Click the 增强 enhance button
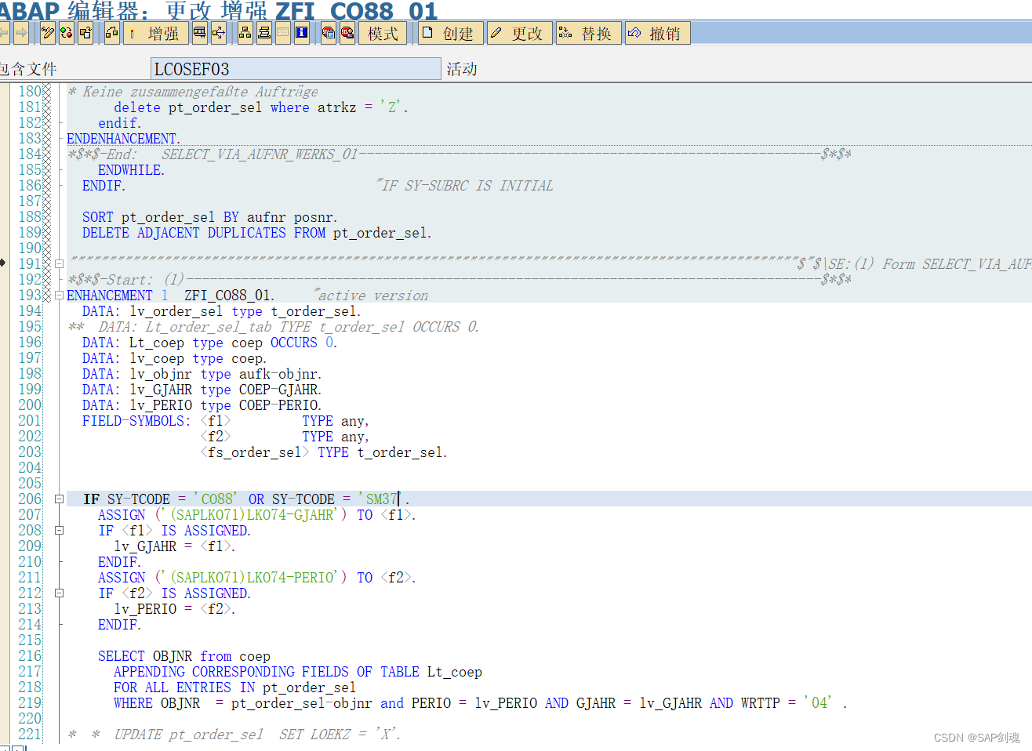Image resolution: width=1032 pixels, height=751 pixels. pos(155,33)
